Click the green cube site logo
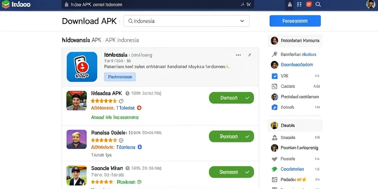The width and height of the screenshot is (378, 189). coord(5,4)
